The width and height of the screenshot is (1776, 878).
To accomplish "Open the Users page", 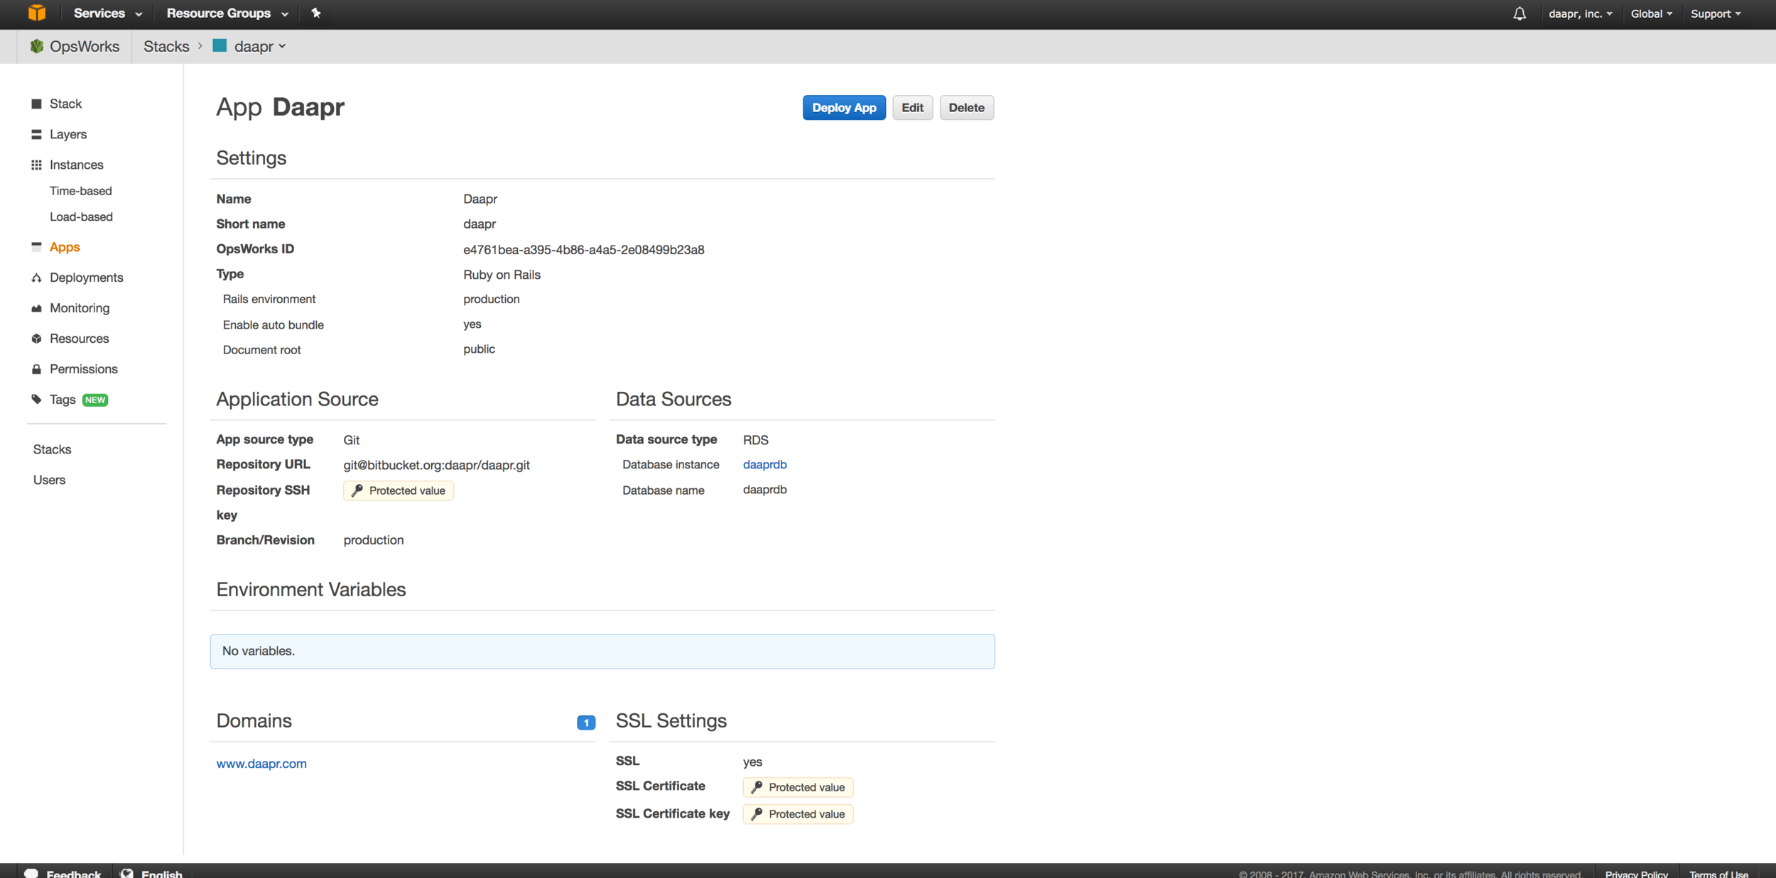I will pos(49,480).
